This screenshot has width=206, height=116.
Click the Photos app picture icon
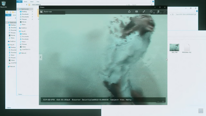(42, 12)
